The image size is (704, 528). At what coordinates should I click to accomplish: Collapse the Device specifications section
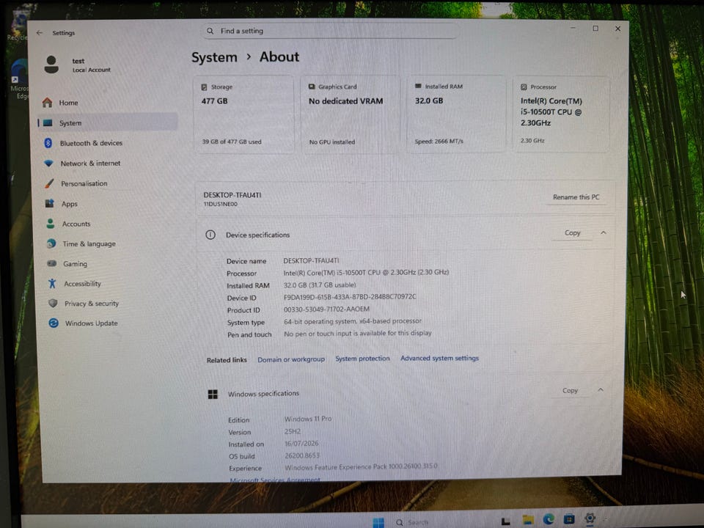[604, 232]
